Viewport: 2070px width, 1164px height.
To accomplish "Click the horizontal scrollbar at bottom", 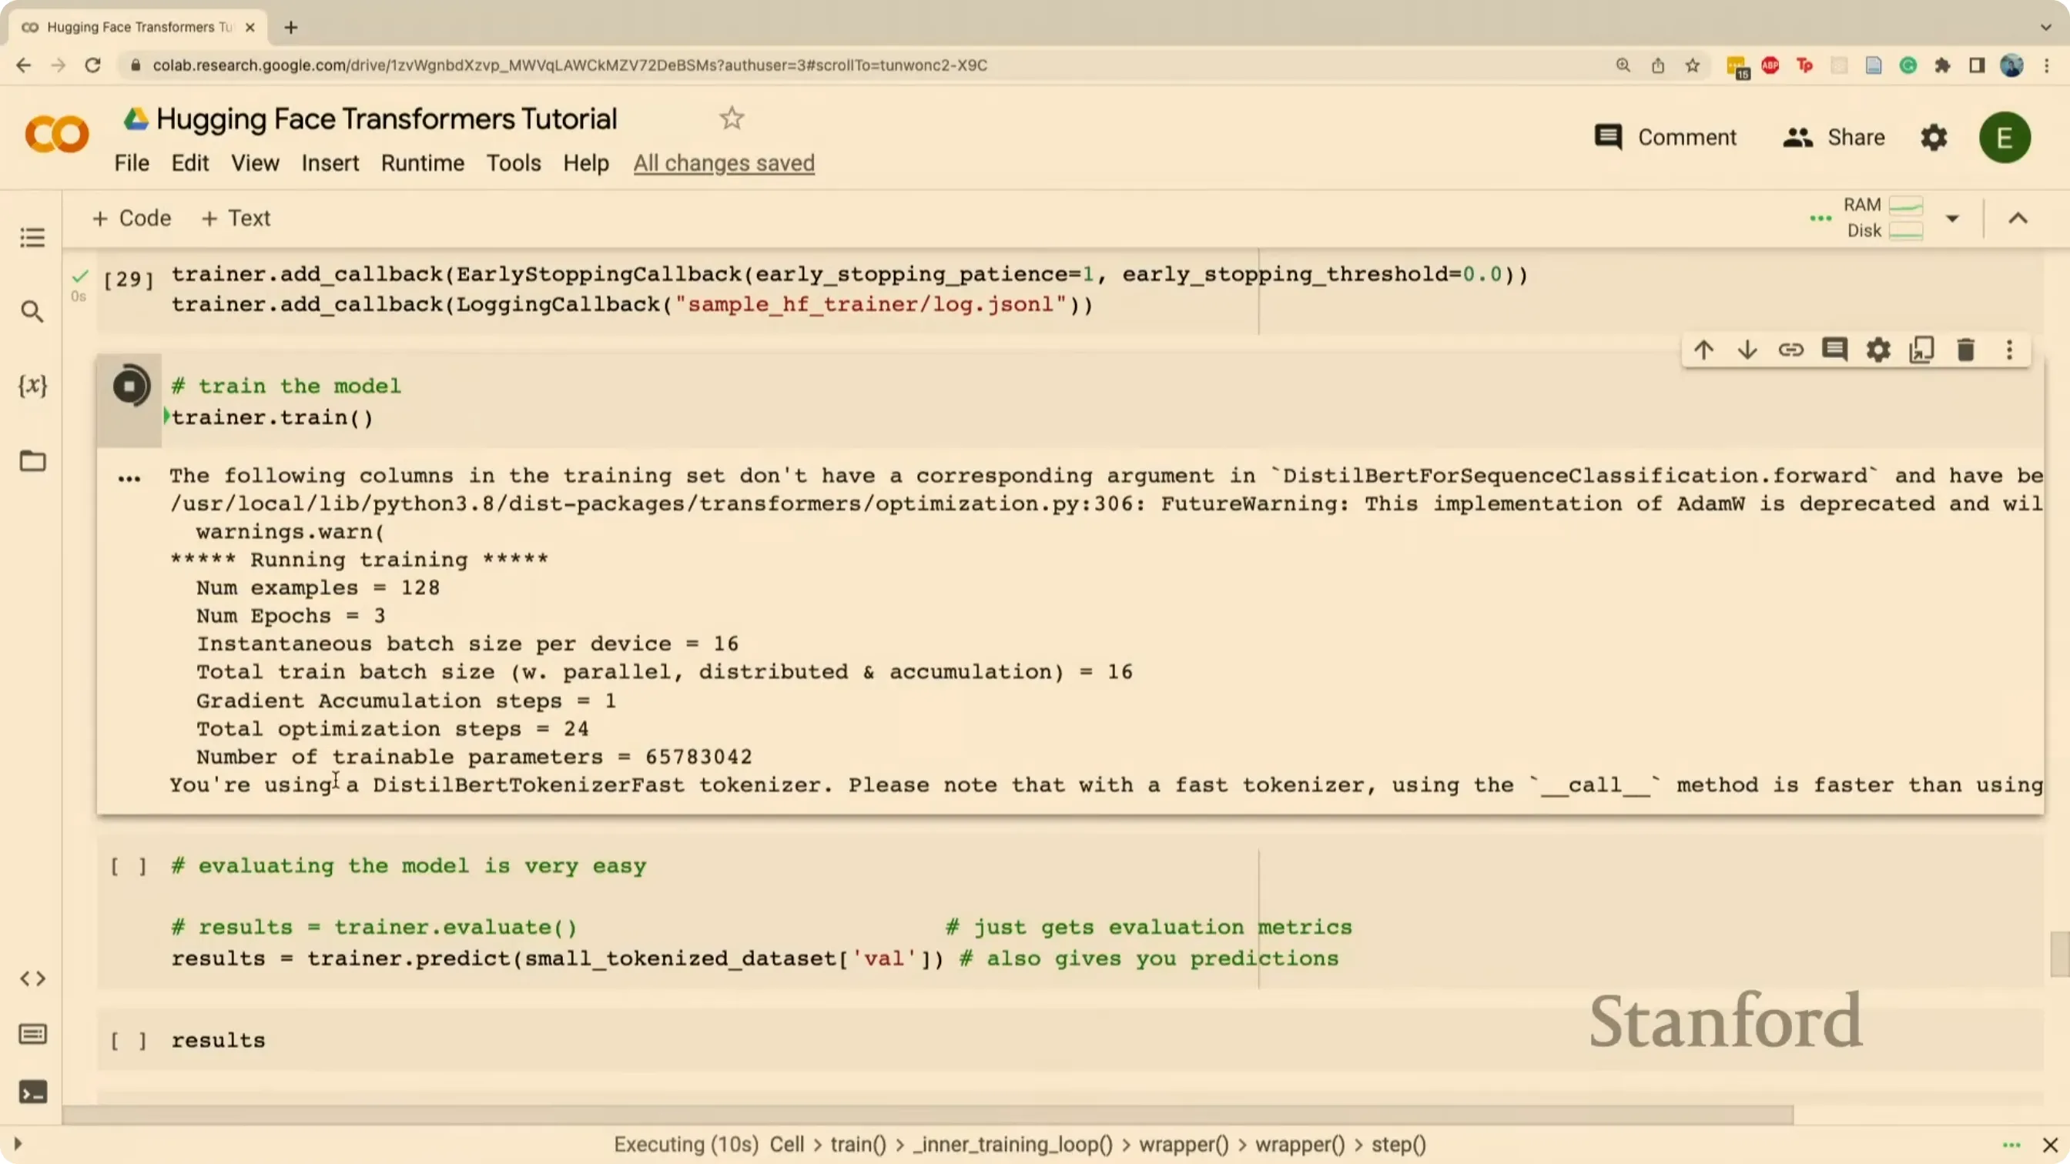I will tap(928, 1114).
